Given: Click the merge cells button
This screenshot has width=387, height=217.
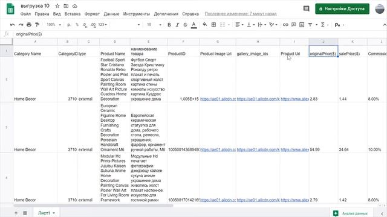Looking at the screenshot, I should 223,25.
